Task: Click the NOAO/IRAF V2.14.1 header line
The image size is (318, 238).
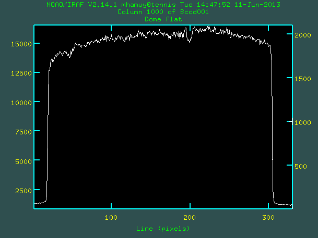Action: pyautogui.click(x=163, y=5)
